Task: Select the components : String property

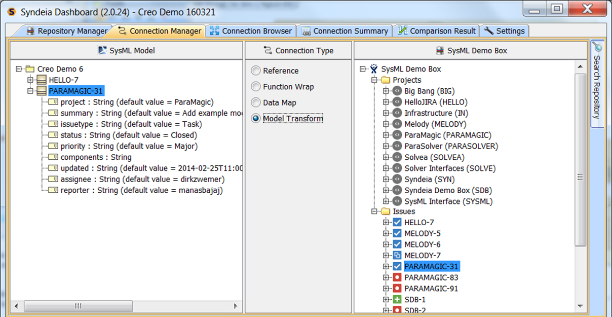Action: [x=96, y=157]
